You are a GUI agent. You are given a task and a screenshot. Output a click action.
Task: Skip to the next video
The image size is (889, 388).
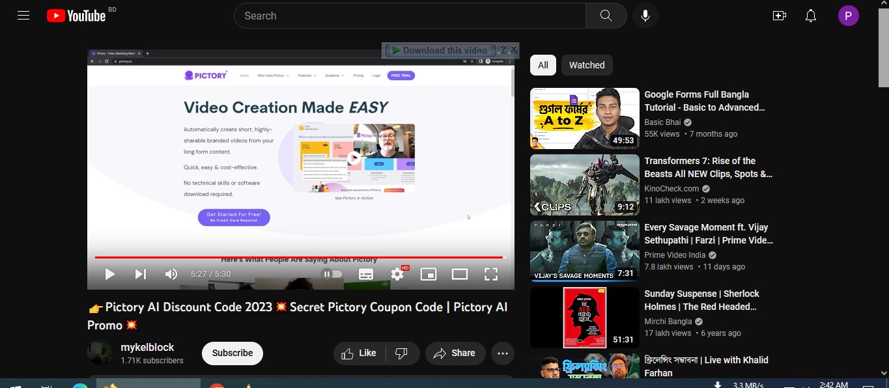click(140, 274)
